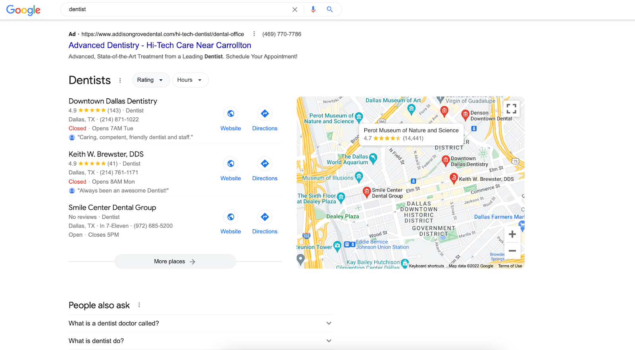Submit search with magnifying glass icon
Image resolution: width=635 pixels, height=350 pixels.
coord(330,10)
